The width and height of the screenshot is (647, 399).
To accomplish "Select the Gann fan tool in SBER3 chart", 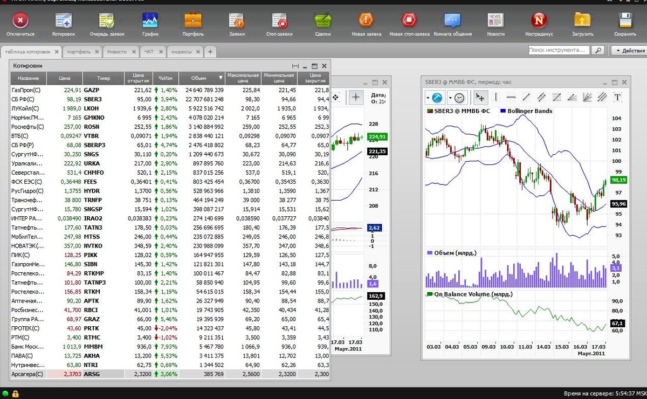I will tap(587, 98).
